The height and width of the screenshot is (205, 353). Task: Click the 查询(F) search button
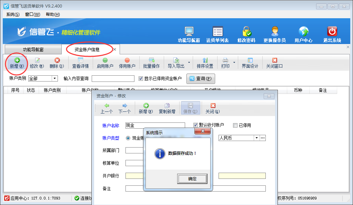coord(201,78)
